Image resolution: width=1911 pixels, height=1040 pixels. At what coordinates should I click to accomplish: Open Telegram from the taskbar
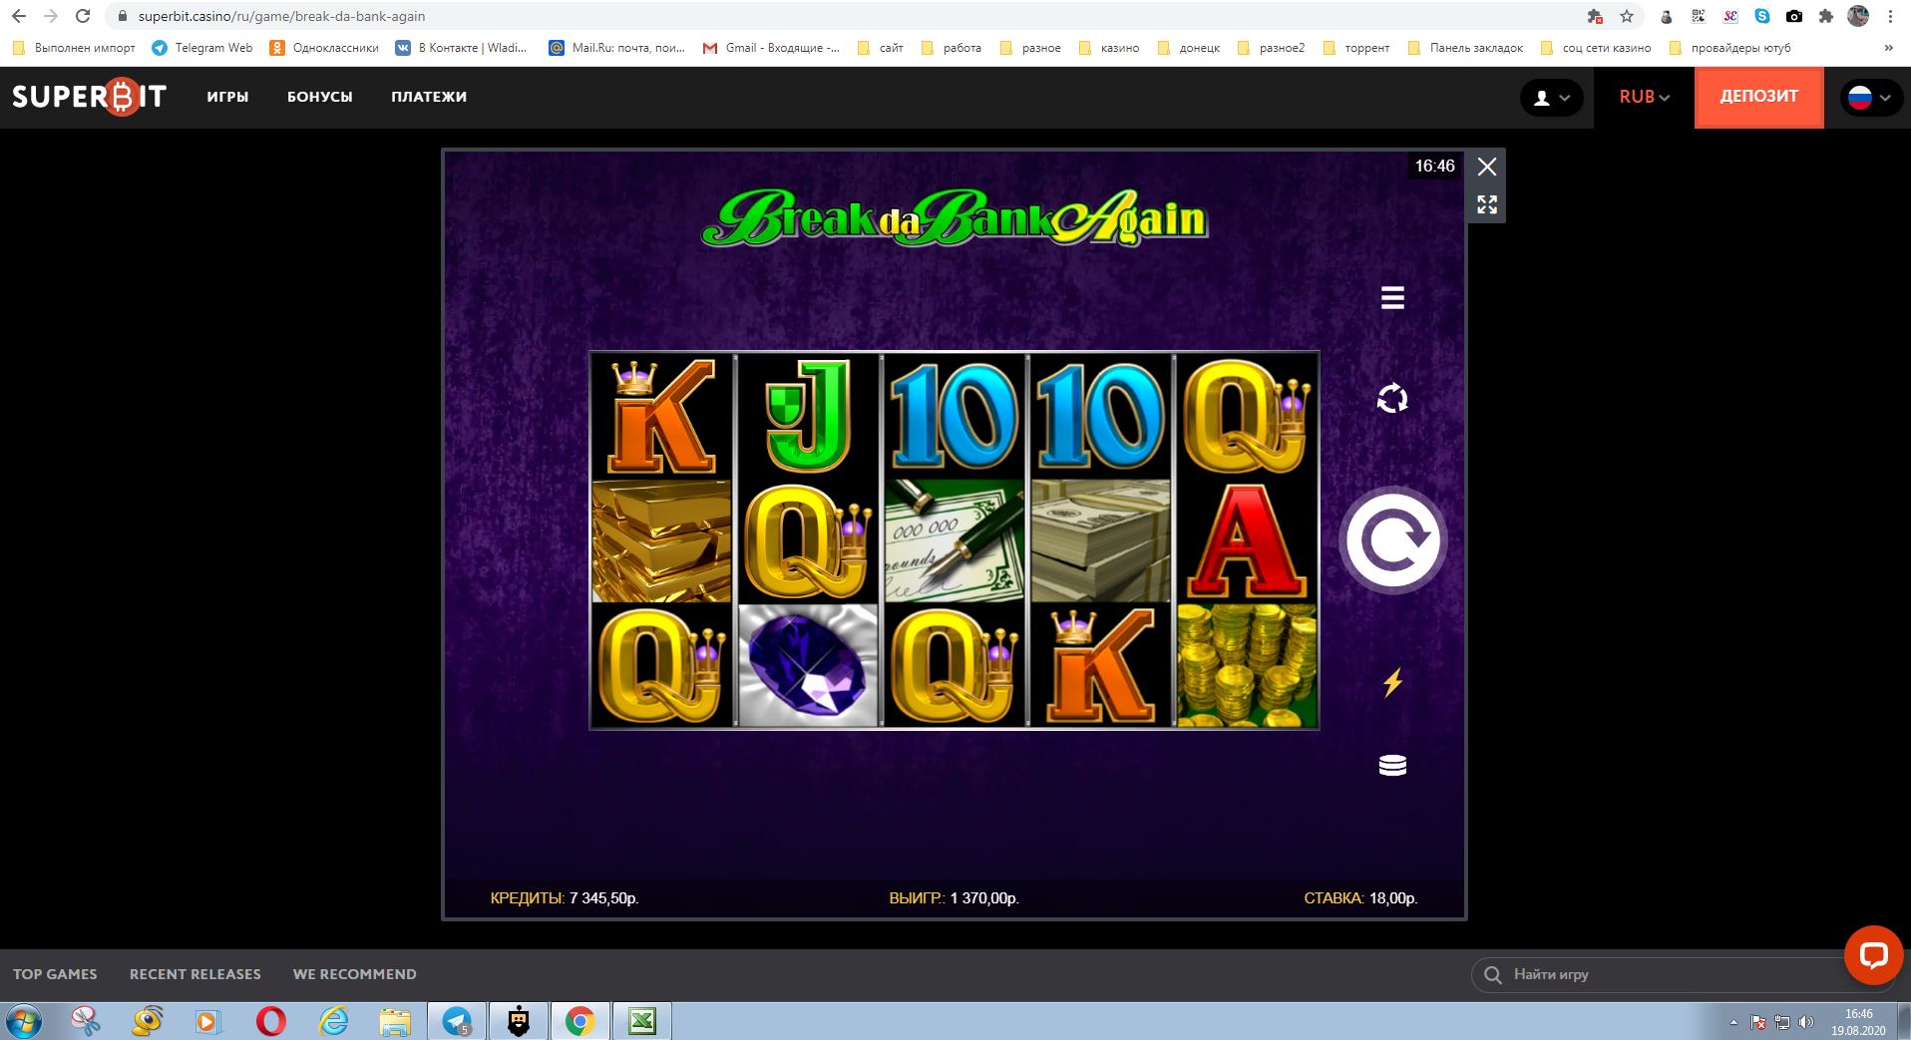[458, 1022]
